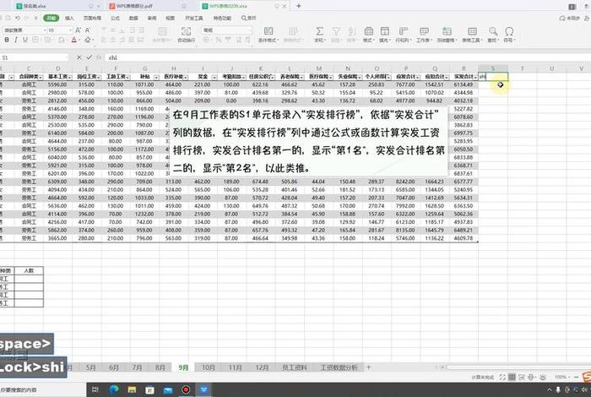Confirm entry with the checkmark icon
The image size is (591, 397).
click(x=89, y=57)
